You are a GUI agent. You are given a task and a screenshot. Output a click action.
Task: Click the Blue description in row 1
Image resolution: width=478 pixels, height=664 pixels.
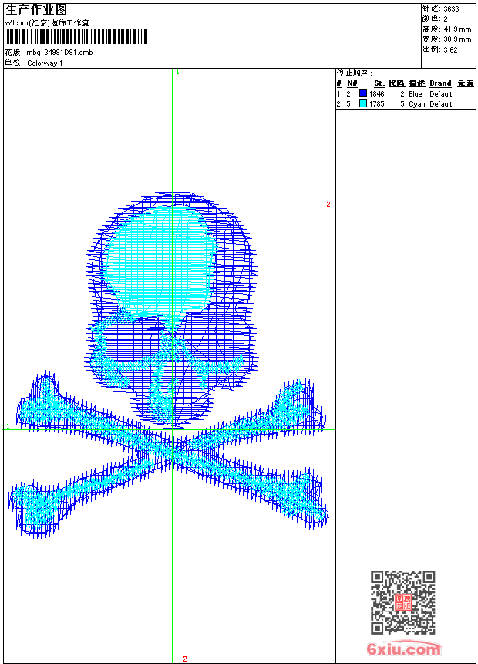point(416,93)
